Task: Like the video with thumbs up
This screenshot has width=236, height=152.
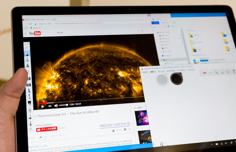Action: pyautogui.click(x=113, y=131)
